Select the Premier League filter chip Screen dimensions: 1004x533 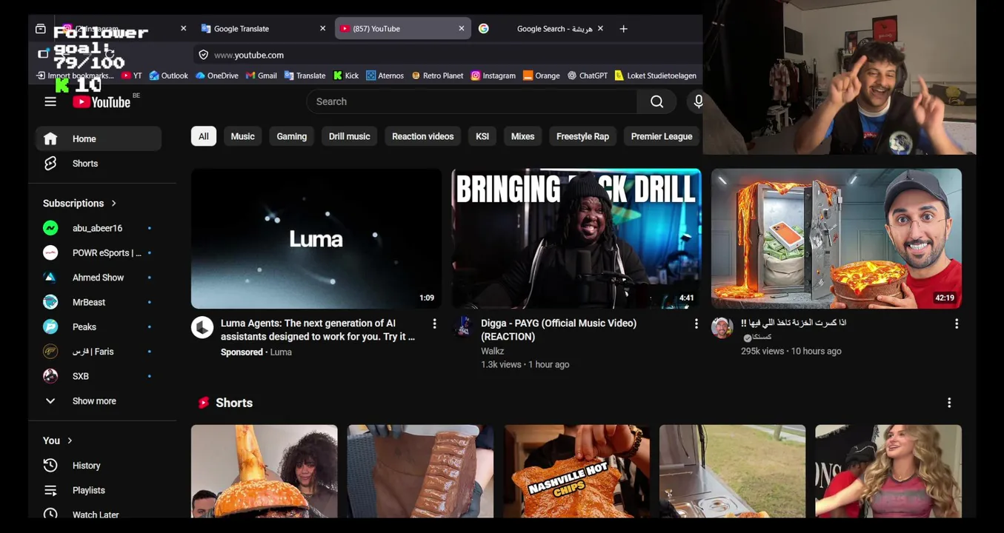click(x=662, y=136)
